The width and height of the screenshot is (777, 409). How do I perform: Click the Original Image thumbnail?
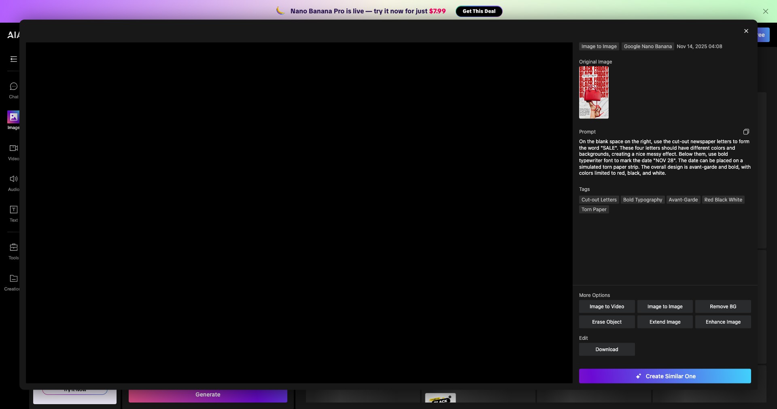click(594, 92)
